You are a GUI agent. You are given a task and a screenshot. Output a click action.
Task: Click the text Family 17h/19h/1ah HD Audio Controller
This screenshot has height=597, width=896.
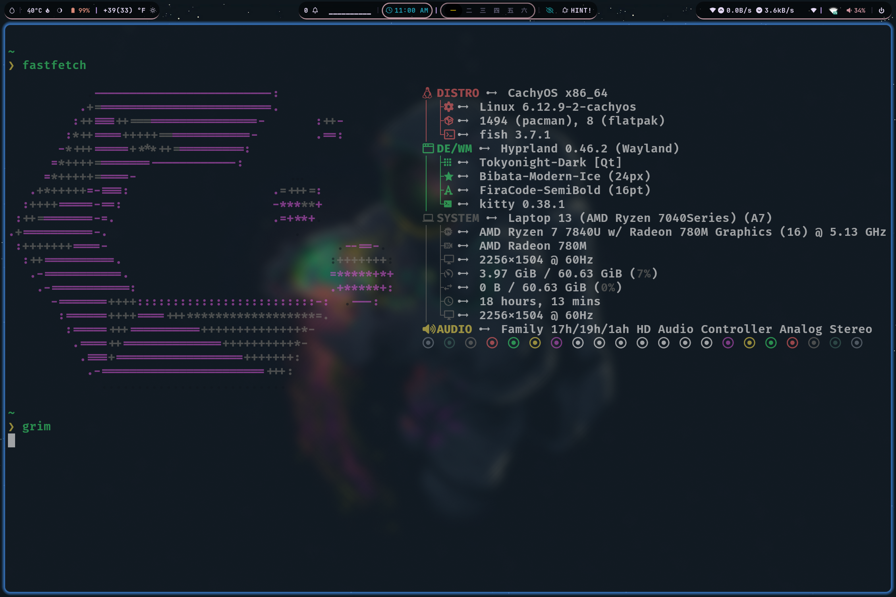637,329
